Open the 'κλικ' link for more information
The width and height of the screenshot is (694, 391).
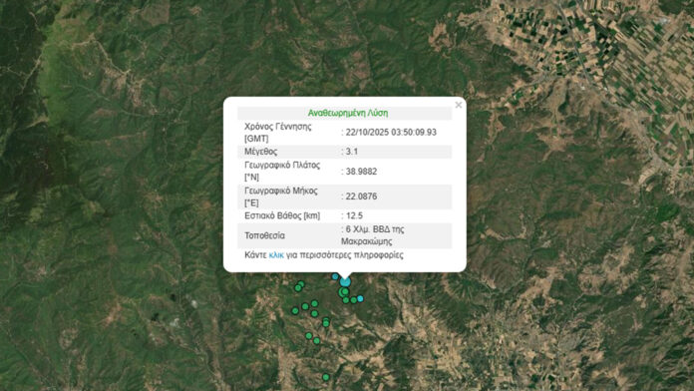(x=276, y=255)
